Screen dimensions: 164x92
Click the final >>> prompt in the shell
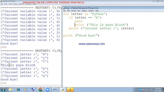[4, 83]
